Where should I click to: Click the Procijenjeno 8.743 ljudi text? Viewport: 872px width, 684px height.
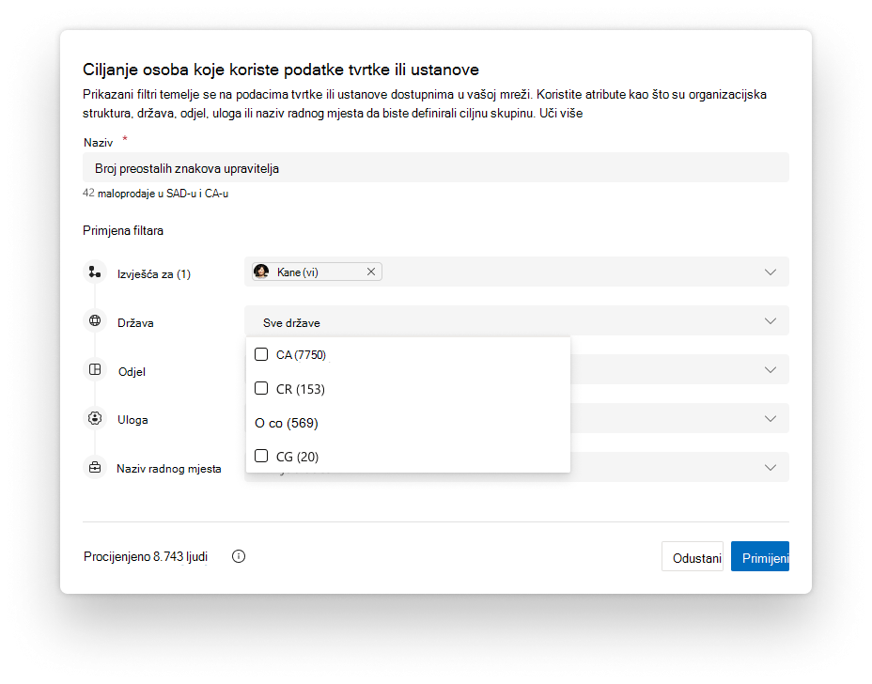point(146,556)
